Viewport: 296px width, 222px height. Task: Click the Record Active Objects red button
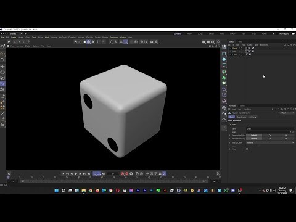point(123,174)
